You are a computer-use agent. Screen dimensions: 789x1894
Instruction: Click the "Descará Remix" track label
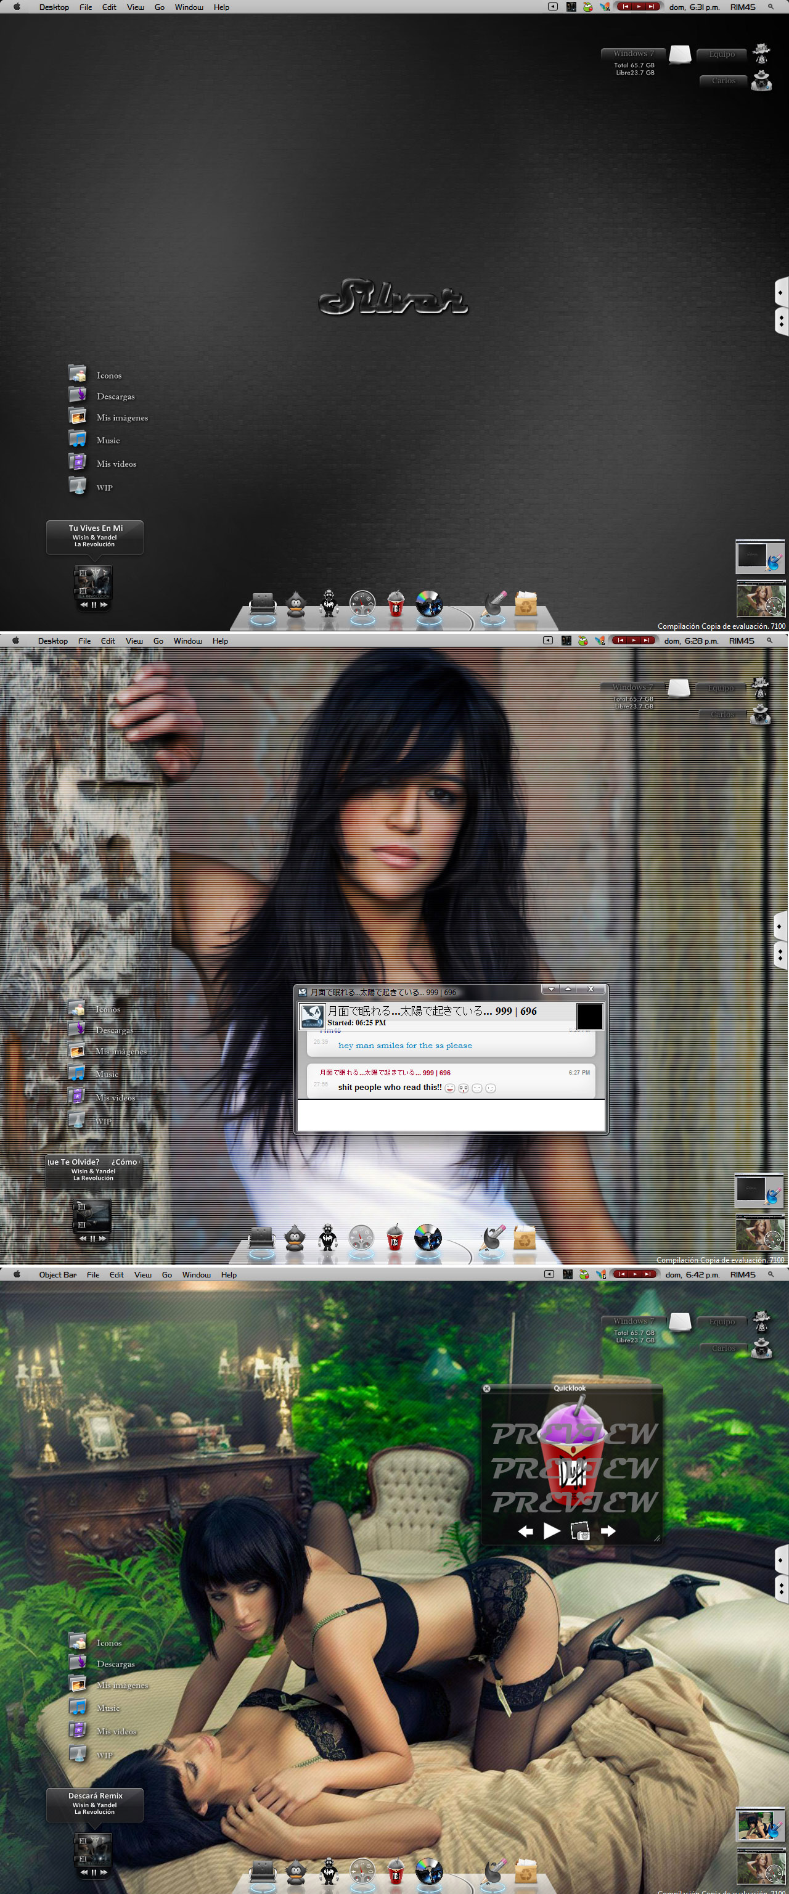96,1795
